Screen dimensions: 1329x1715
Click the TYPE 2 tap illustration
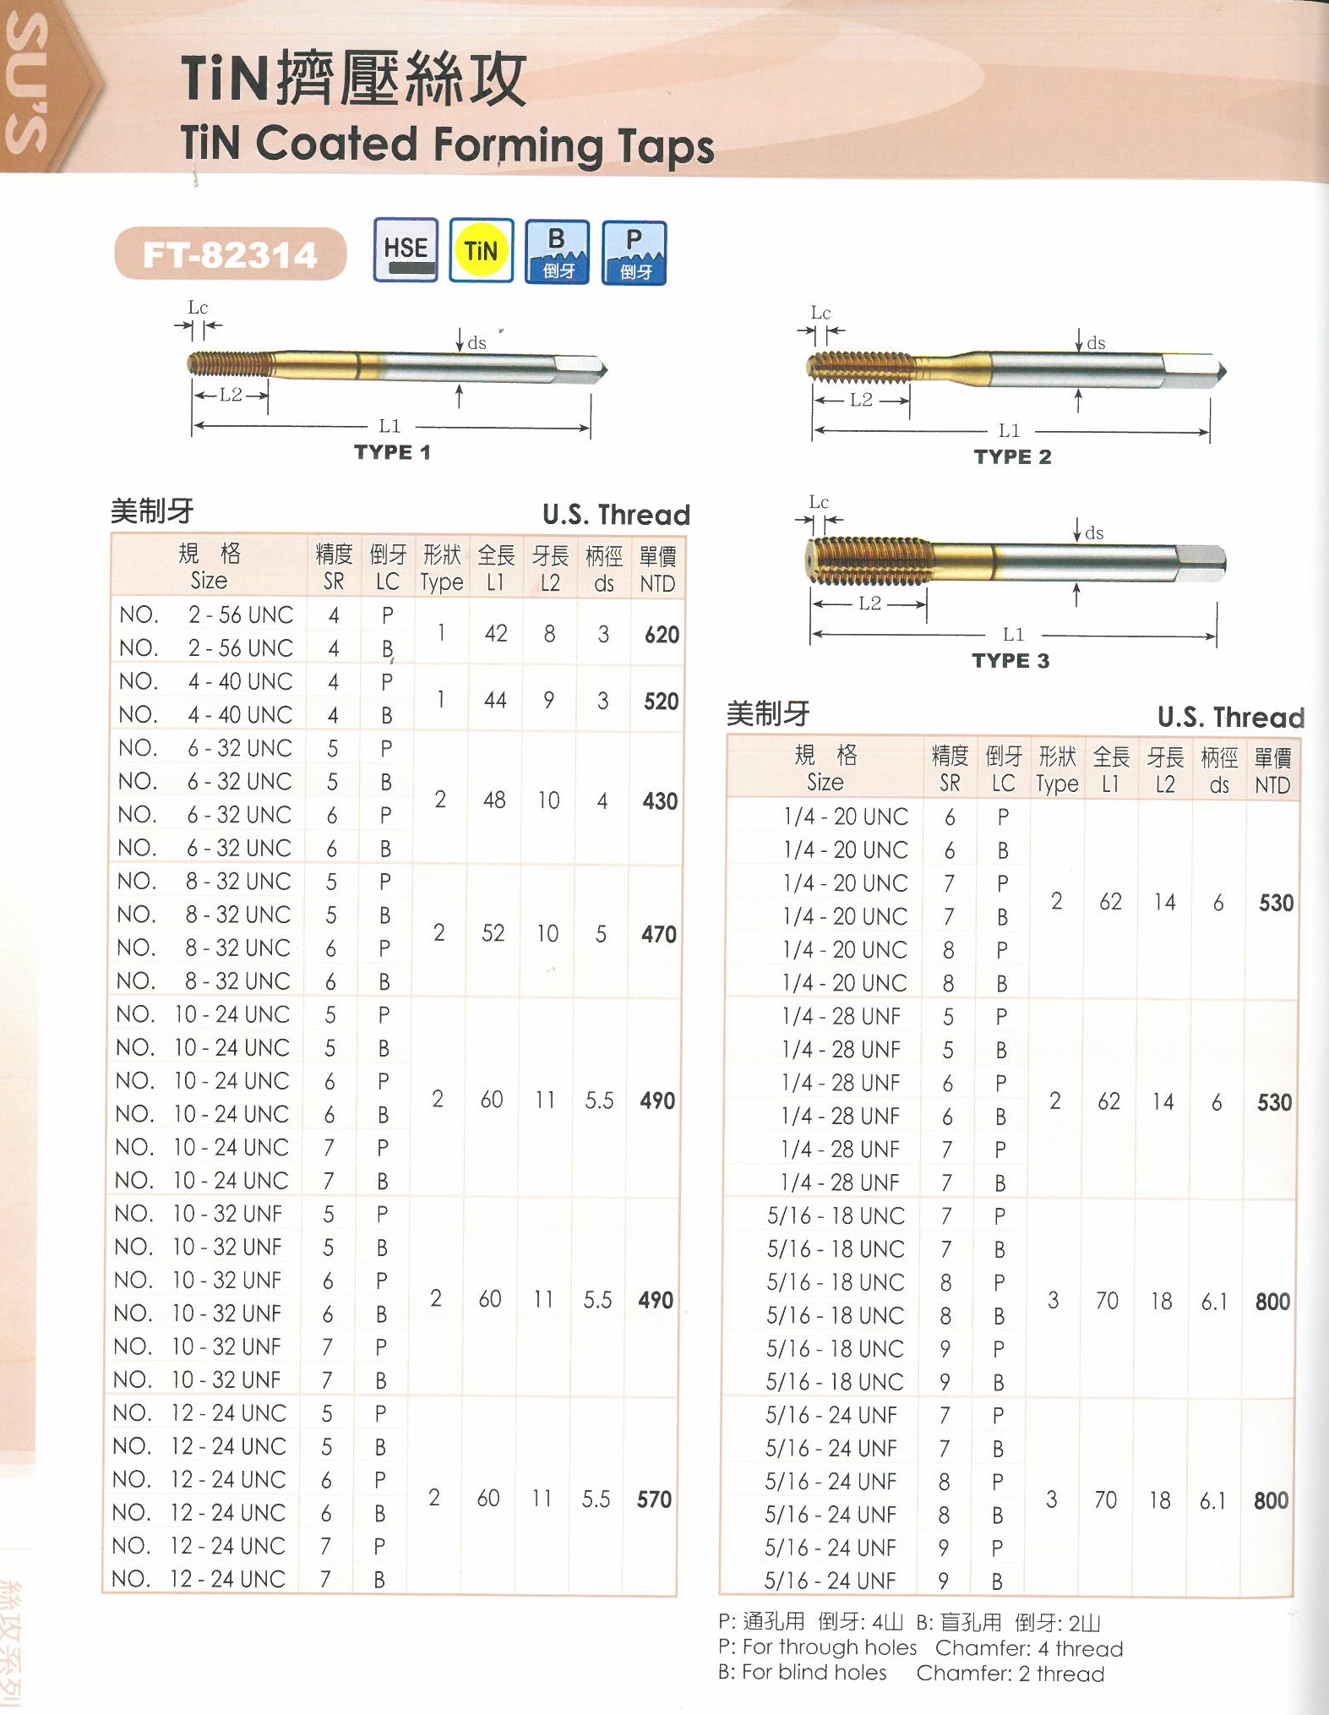tap(1016, 369)
